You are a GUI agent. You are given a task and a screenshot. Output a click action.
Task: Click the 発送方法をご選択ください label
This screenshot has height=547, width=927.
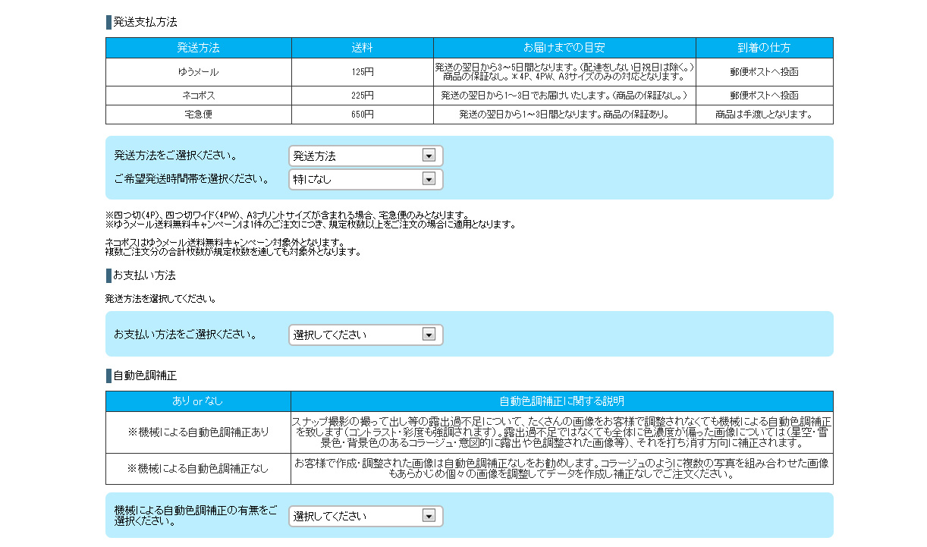click(175, 156)
